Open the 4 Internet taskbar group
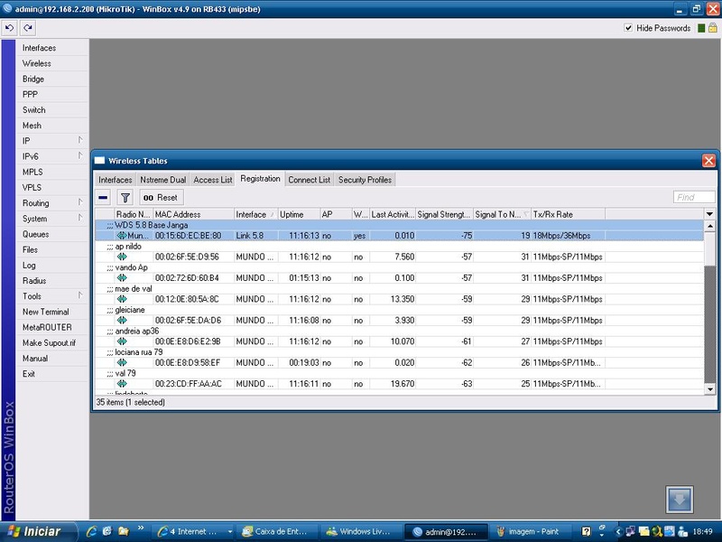The width and height of the screenshot is (722, 542). click(193, 531)
